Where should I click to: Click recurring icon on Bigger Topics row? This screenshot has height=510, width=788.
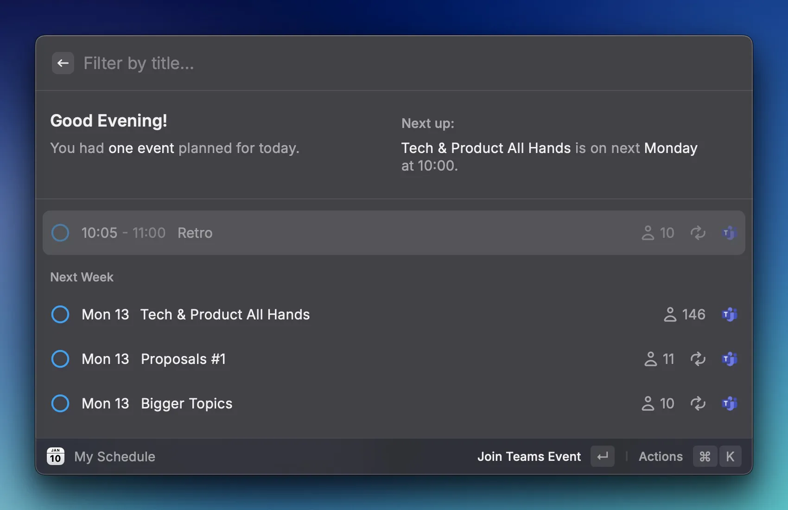click(x=698, y=403)
